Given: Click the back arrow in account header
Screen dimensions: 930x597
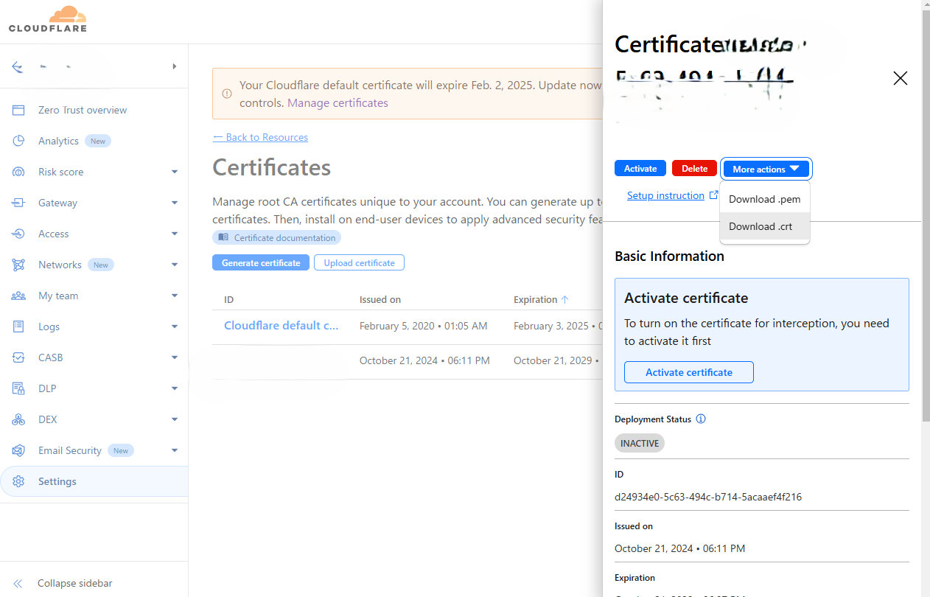Looking at the screenshot, I should click(x=18, y=66).
